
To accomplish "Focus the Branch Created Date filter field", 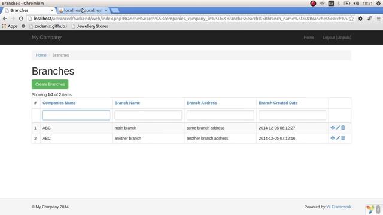I will pyautogui.click(x=293, y=115).
